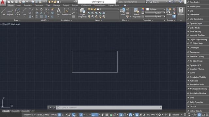Click the command line input field

111,108
